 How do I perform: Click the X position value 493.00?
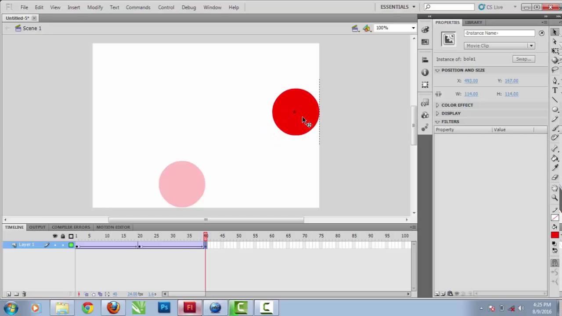point(471,81)
